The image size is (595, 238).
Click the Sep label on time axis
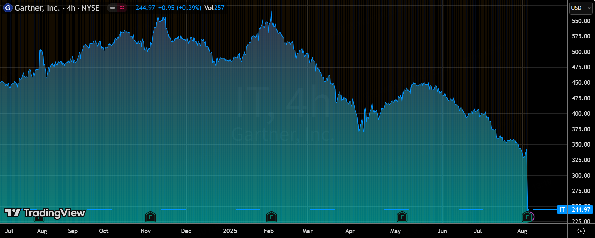click(73, 231)
